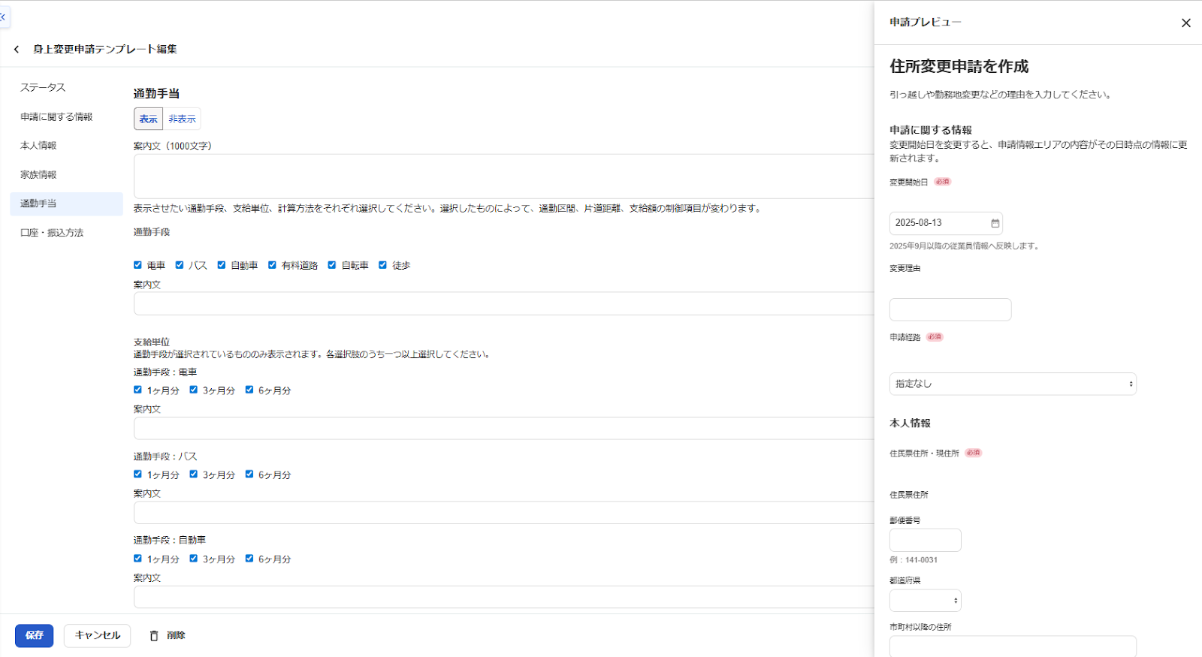Image resolution: width=1202 pixels, height=657 pixels.
Task: Select 通勤手当 in the sidebar
Action: 66,204
